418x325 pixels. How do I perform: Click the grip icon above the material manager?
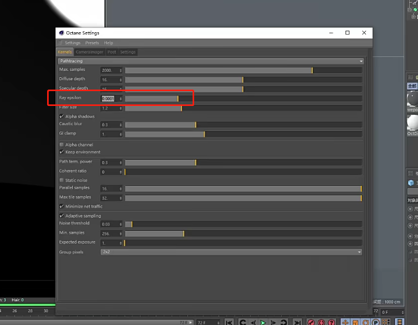410,77
